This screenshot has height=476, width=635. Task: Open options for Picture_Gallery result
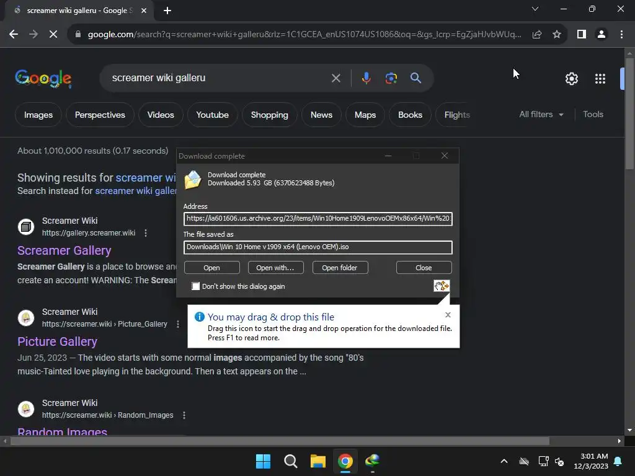click(x=178, y=324)
